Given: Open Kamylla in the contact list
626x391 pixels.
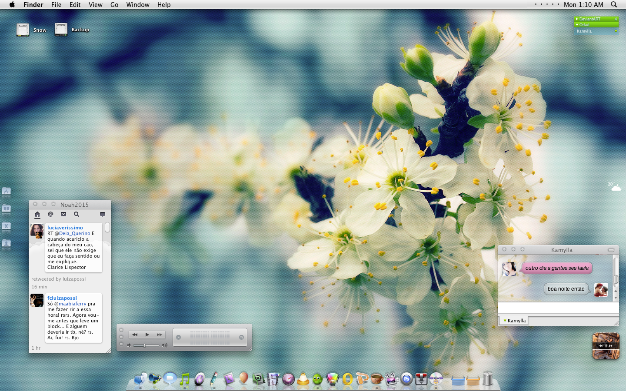Looking at the screenshot, I should (x=596, y=31).
